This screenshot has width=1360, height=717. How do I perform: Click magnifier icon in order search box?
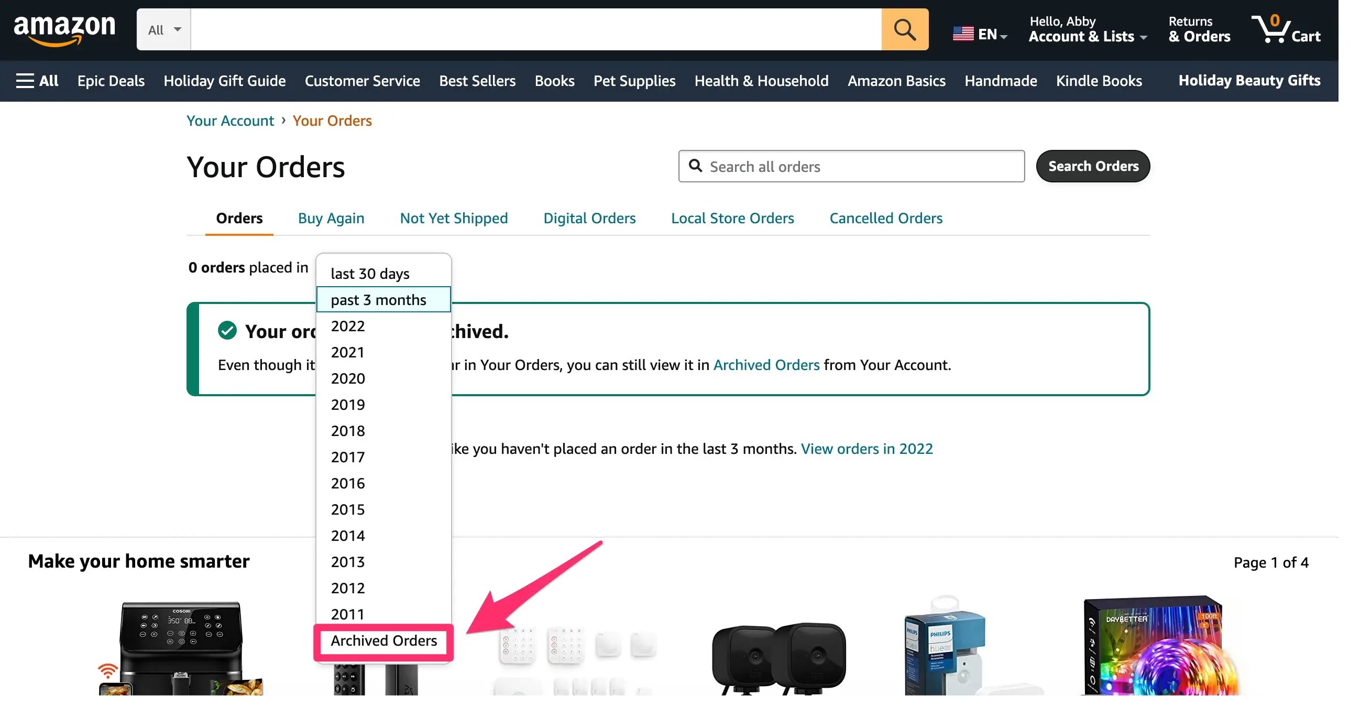(x=696, y=167)
